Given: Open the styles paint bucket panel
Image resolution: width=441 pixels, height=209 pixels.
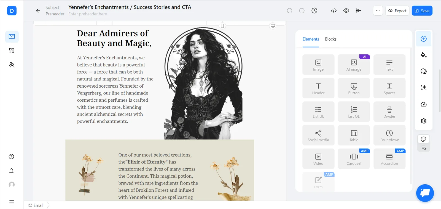Looking at the screenshot, I should click(x=424, y=55).
